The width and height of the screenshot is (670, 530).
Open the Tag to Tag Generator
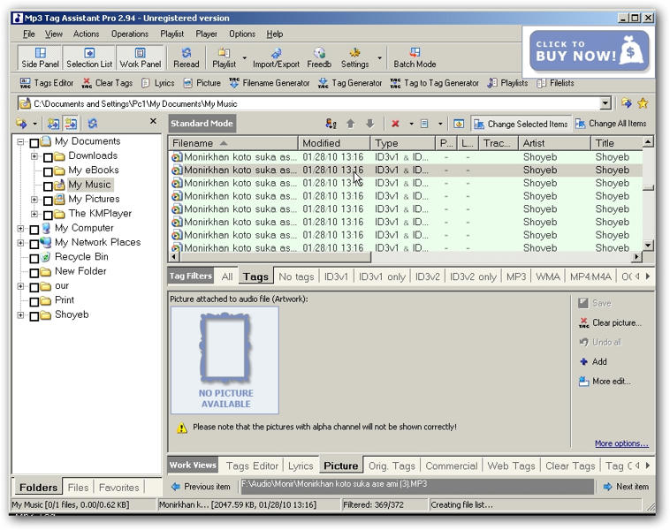433,83
